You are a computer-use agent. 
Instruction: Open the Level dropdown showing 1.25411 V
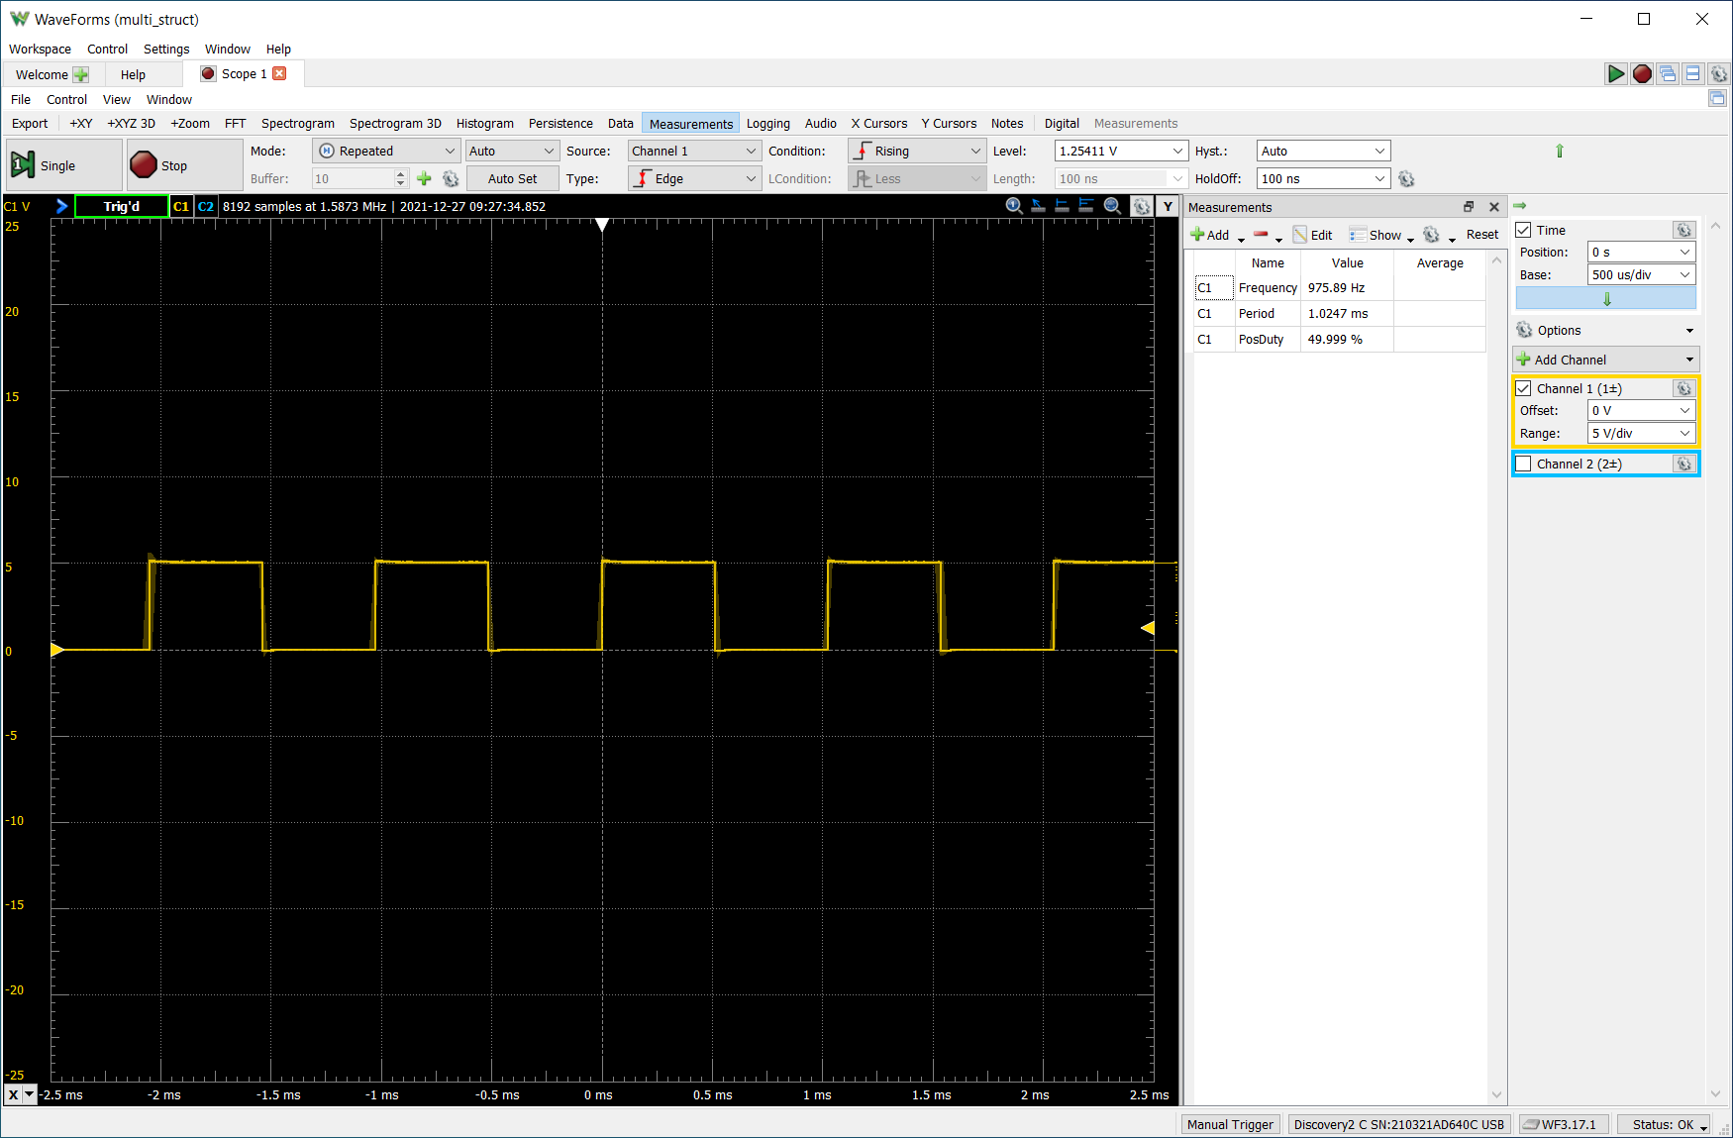pyautogui.click(x=1121, y=151)
